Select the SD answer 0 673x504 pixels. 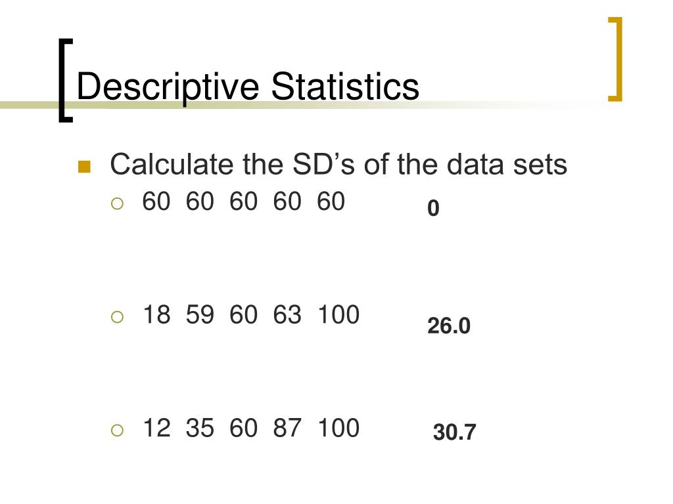tap(433, 208)
